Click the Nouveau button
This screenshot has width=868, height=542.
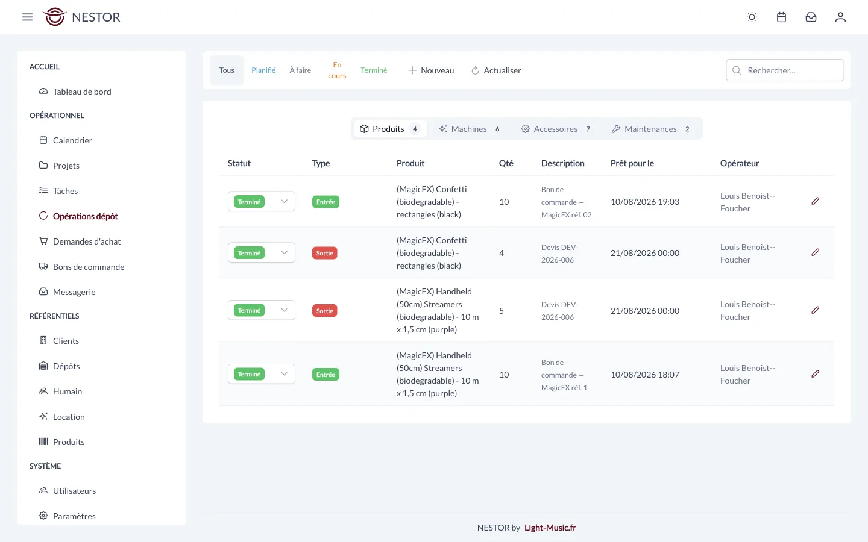click(431, 70)
